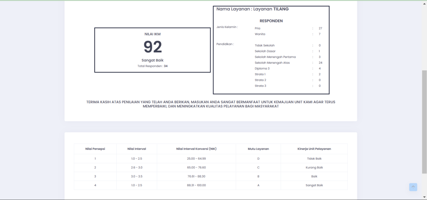The width and height of the screenshot is (427, 200).
Task: Select the 88.31 - 100.00 table cell
Action: click(x=196, y=185)
